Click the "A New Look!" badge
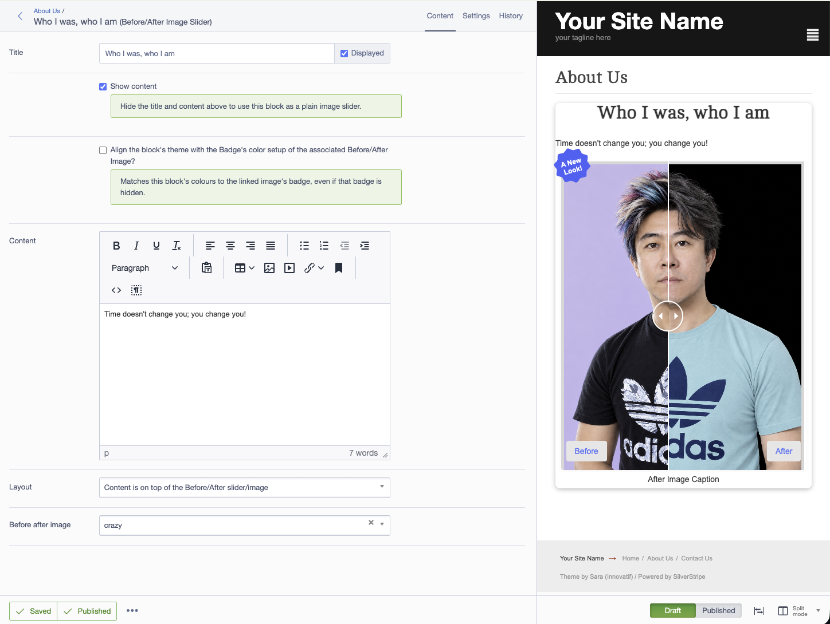 572,166
